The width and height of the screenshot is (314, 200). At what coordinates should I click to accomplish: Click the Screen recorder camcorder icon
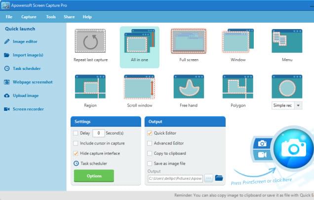(7, 109)
